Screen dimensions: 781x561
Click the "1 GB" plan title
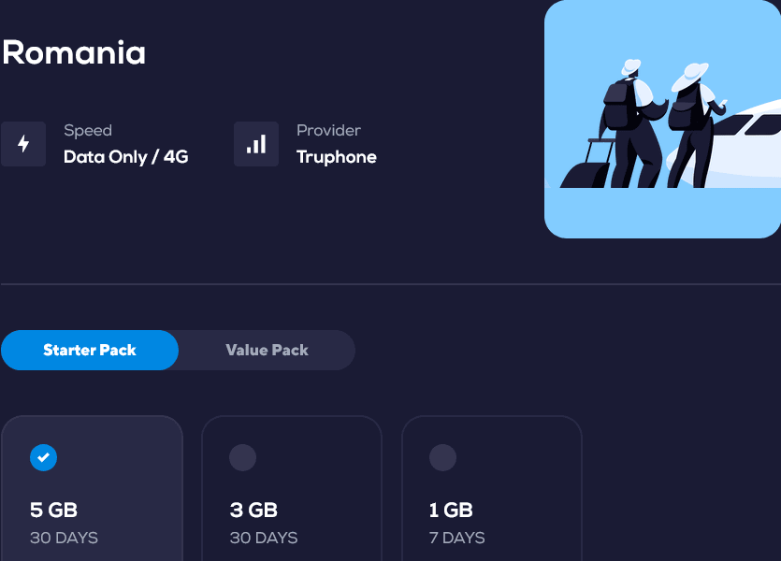click(x=451, y=510)
